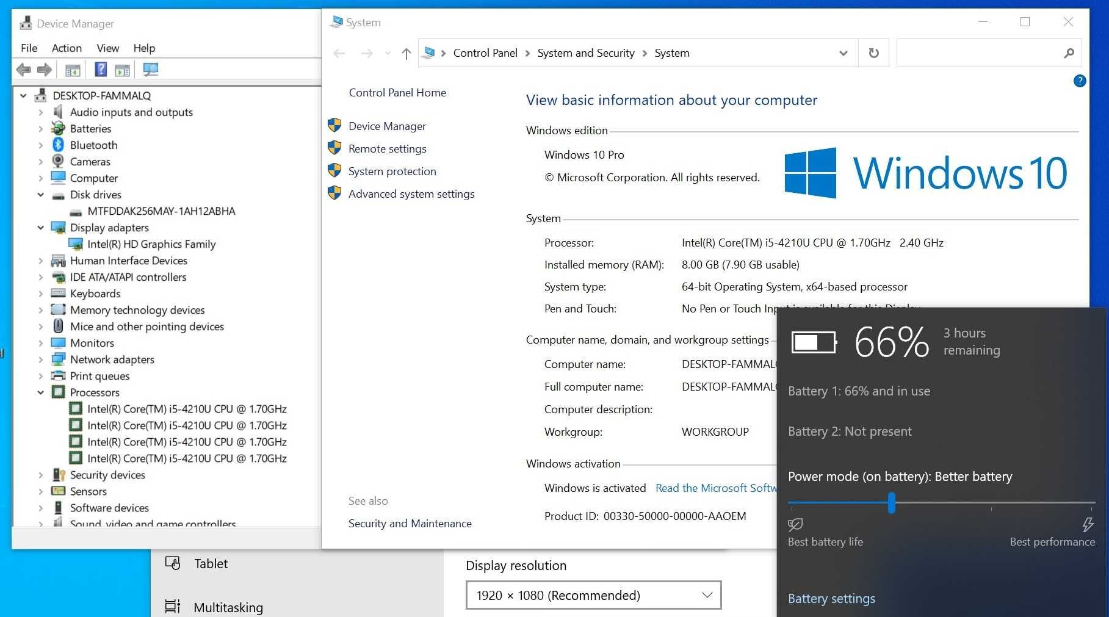Select the Computer tree item
The width and height of the screenshot is (1109, 617).
coord(93,178)
